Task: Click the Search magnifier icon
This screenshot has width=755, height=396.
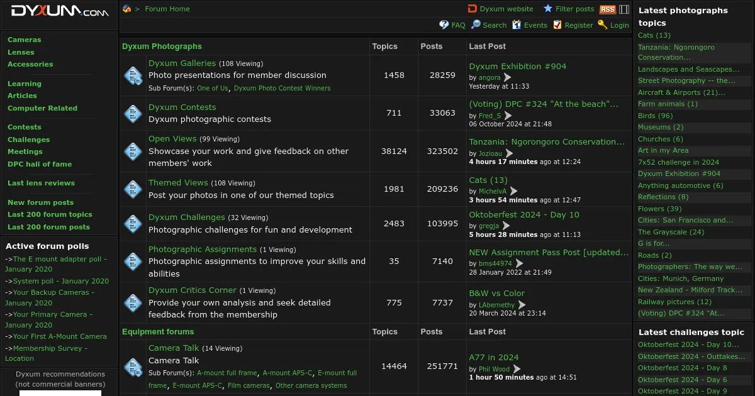Action: pyautogui.click(x=476, y=25)
